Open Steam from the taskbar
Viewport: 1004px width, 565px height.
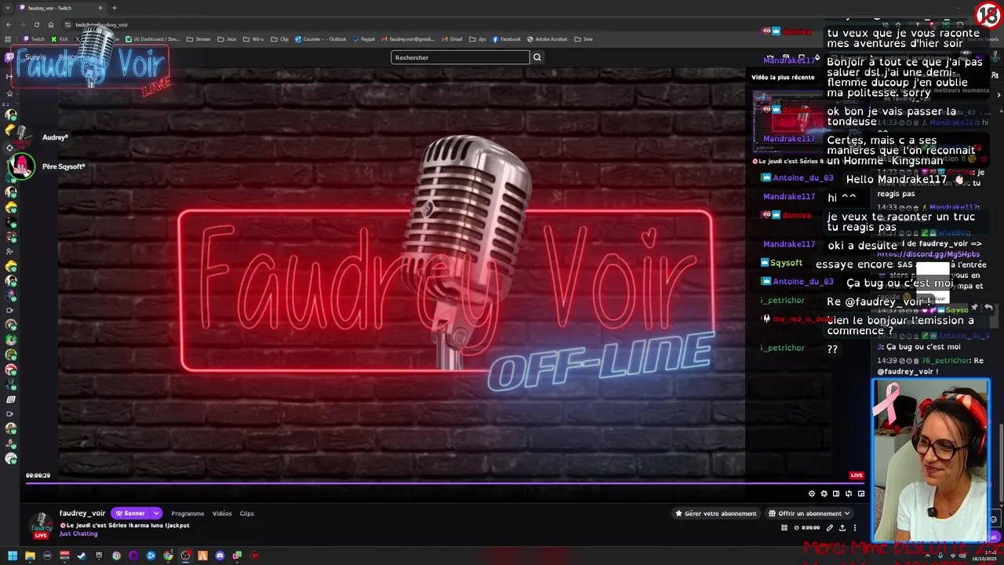(82, 556)
